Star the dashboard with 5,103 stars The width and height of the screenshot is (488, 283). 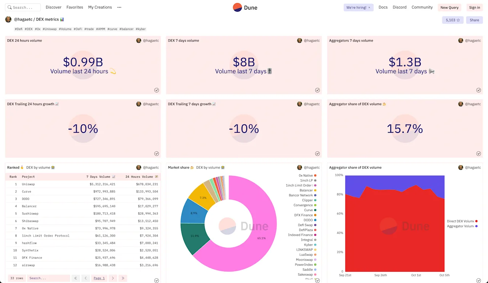pos(453,20)
